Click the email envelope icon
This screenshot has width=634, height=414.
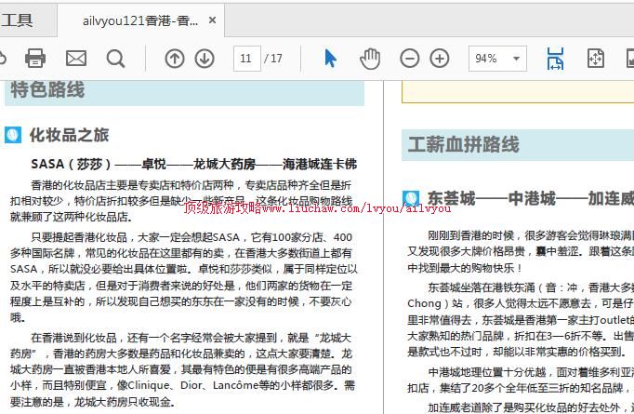pyautogui.click(x=75, y=59)
